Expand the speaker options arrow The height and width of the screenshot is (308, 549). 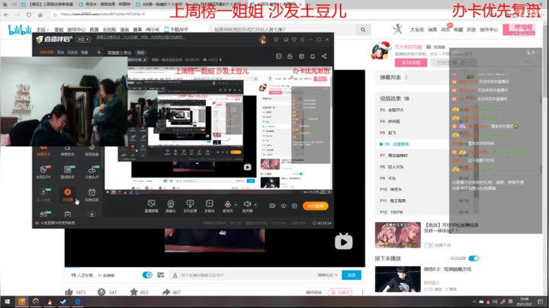[x=255, y=204]
